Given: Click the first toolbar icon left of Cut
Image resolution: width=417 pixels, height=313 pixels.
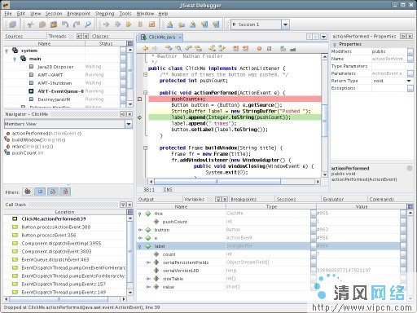Looking at the screenshot, I should pyautogui.click(x=12, y=24).
